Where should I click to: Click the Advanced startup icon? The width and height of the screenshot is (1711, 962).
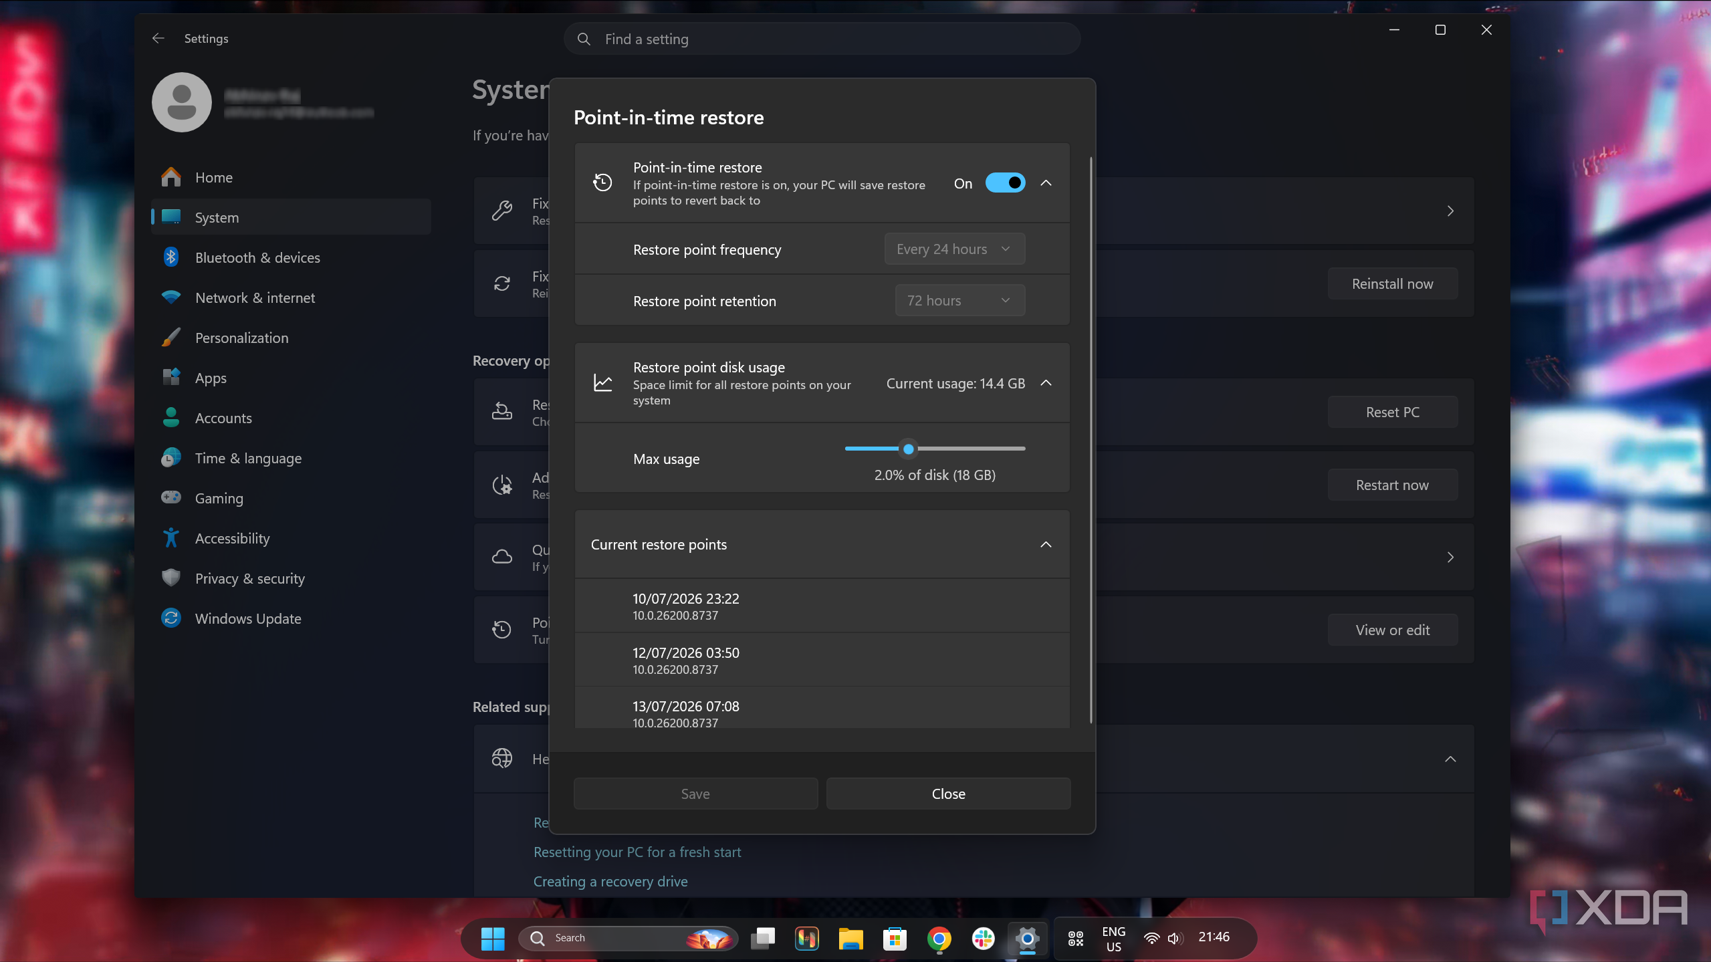coord(502,485)
